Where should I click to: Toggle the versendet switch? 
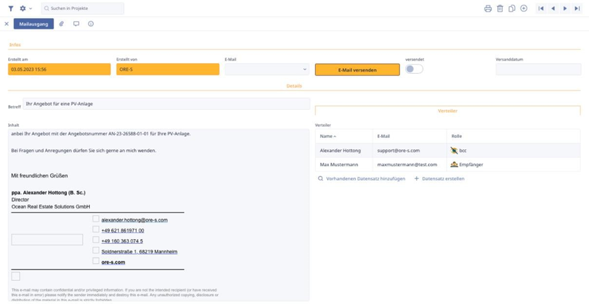pyautogui.click(x=414, y=69)
